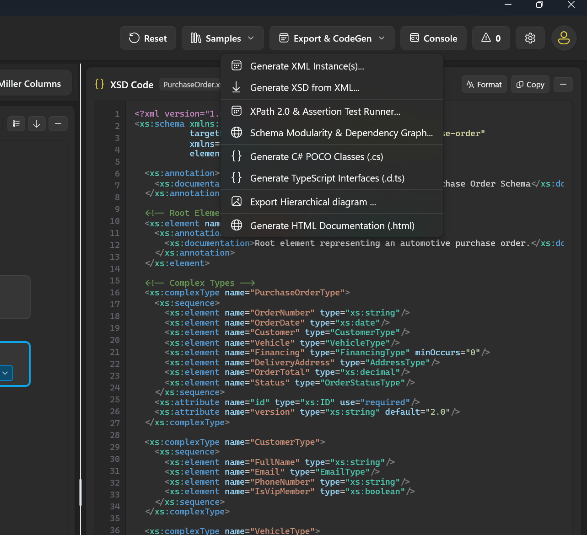
Task: Click the down arrow icon in left panel
Action: [37, 124]
